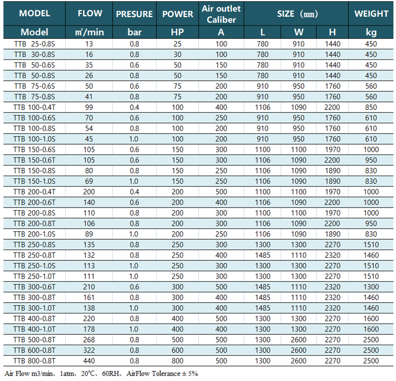Click the TTB 300-0.6T model cell
Screen dimensions: 396x381
coord(34,287)
